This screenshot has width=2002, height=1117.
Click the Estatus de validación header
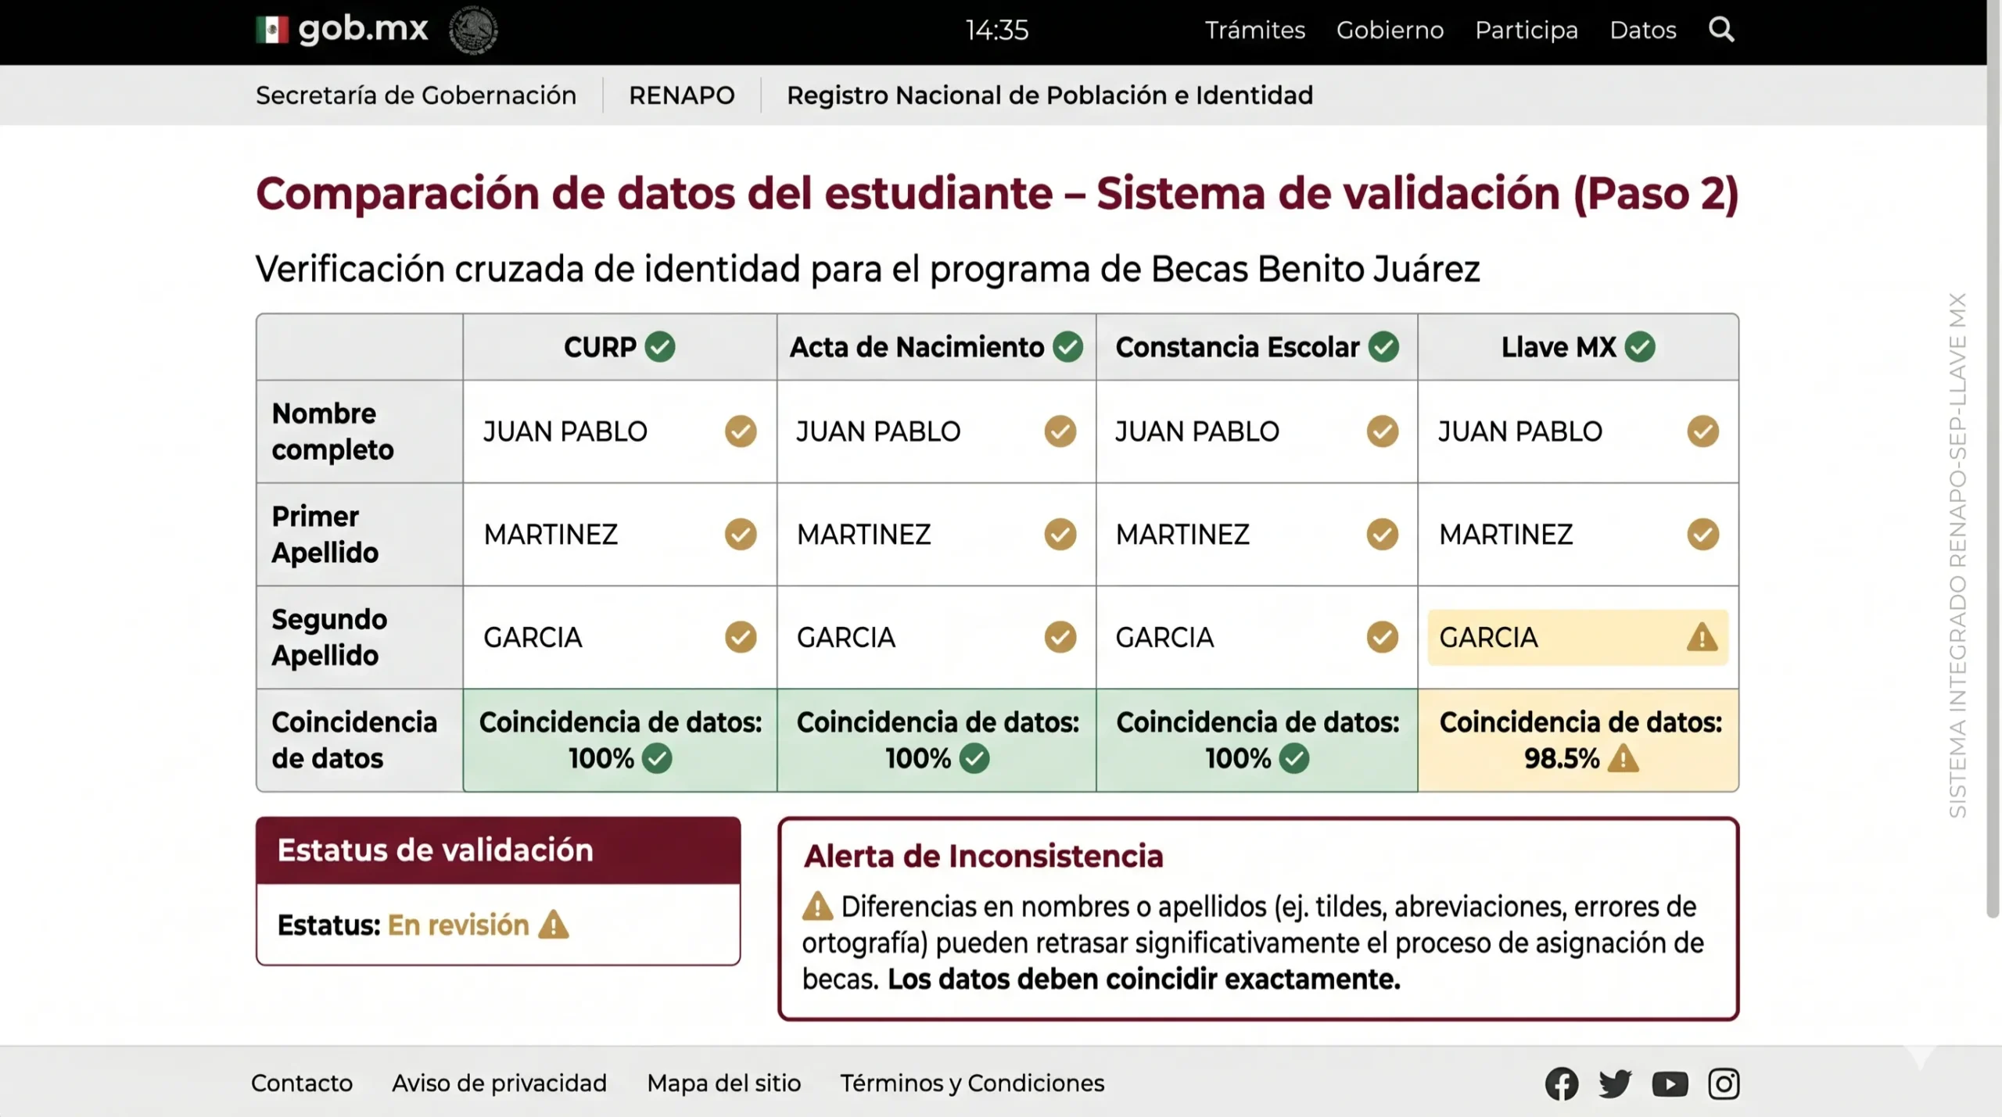point(498,850)
